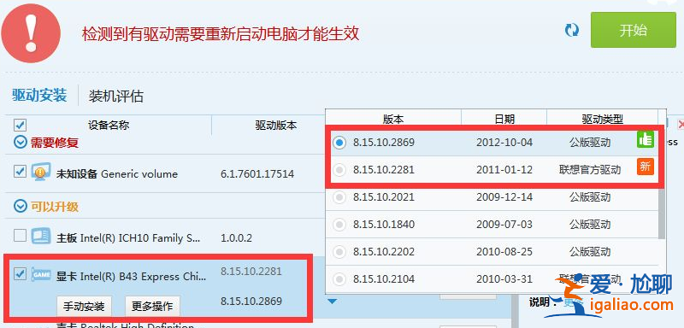Click 公版驱动 in the 8.15.10.2021 row

coord(590,197)
